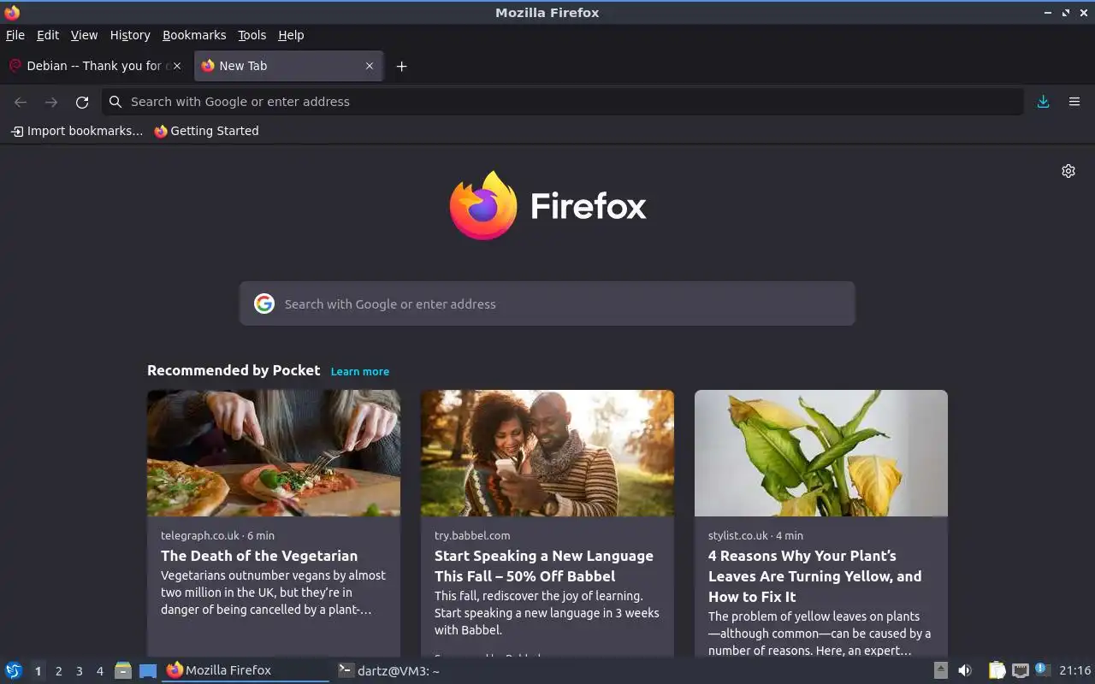Click the Pocket Learn more link
Viewport: 1095px width, 684px height.
(360, 371)
